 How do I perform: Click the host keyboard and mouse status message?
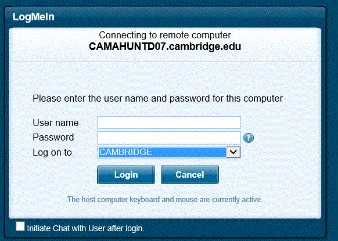click(x=165, y=200)
